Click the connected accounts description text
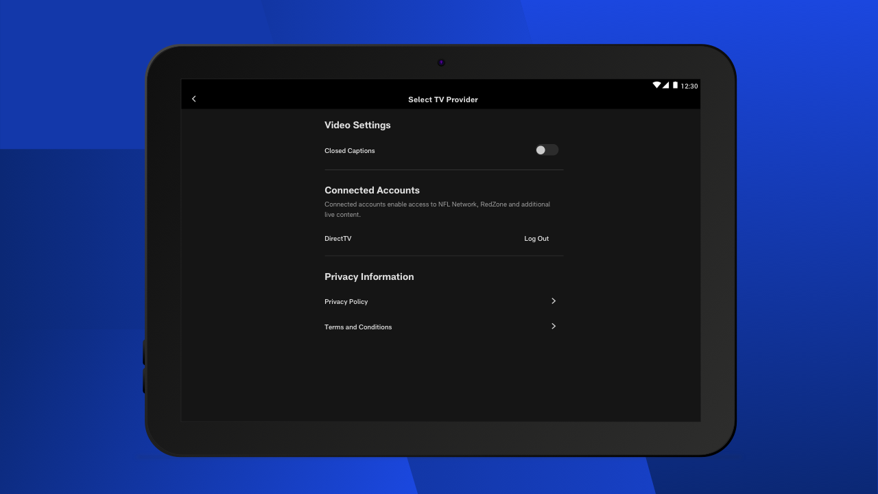Viewport: 878px width, 494px height. (437, 209)
